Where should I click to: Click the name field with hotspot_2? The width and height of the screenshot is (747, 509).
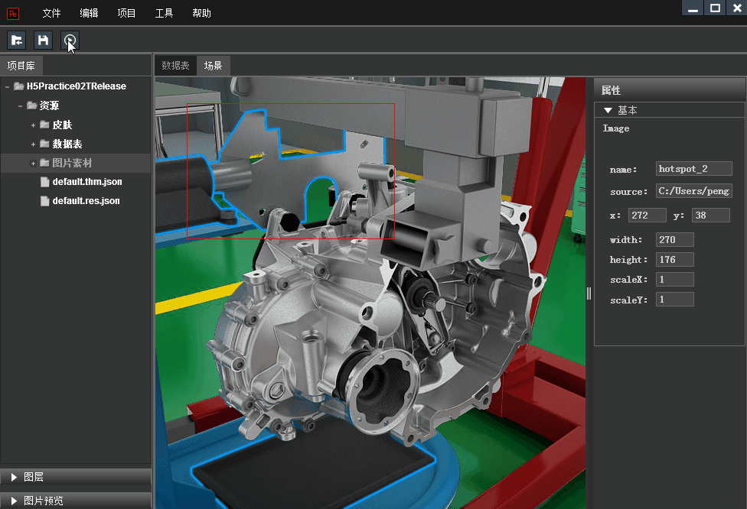(x=693, y=169)
